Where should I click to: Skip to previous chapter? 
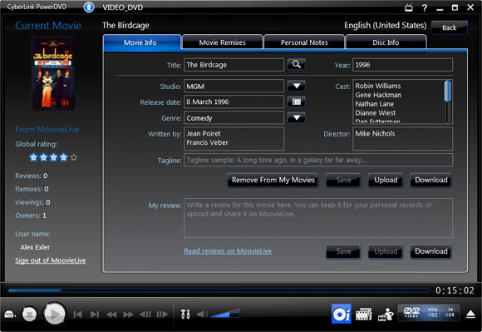pyautogui.click(x=77, y=315)
